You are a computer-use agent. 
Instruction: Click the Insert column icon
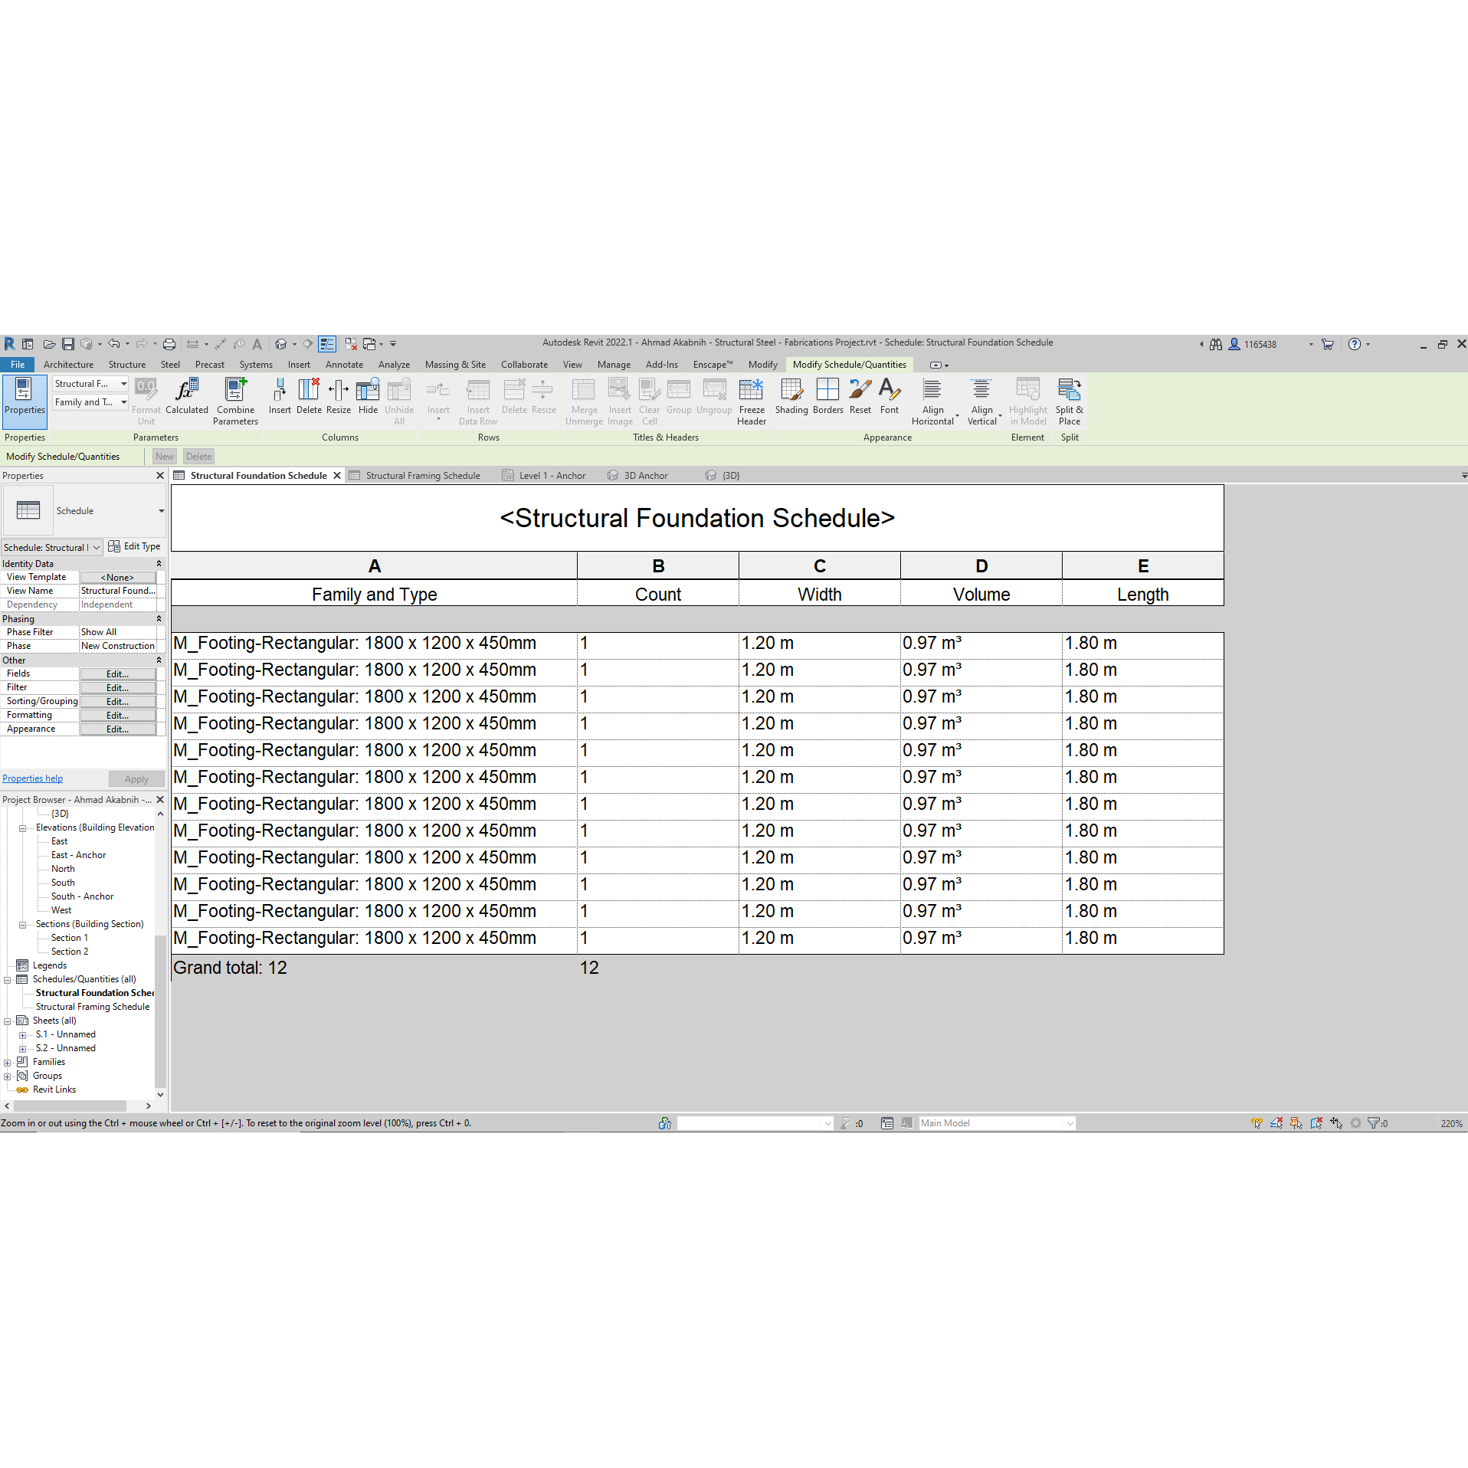[x=280, y=391]
